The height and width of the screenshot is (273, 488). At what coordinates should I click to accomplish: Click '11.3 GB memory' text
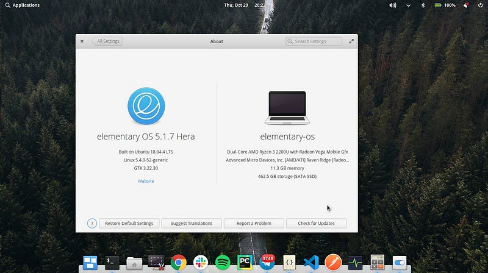(287, 168)
